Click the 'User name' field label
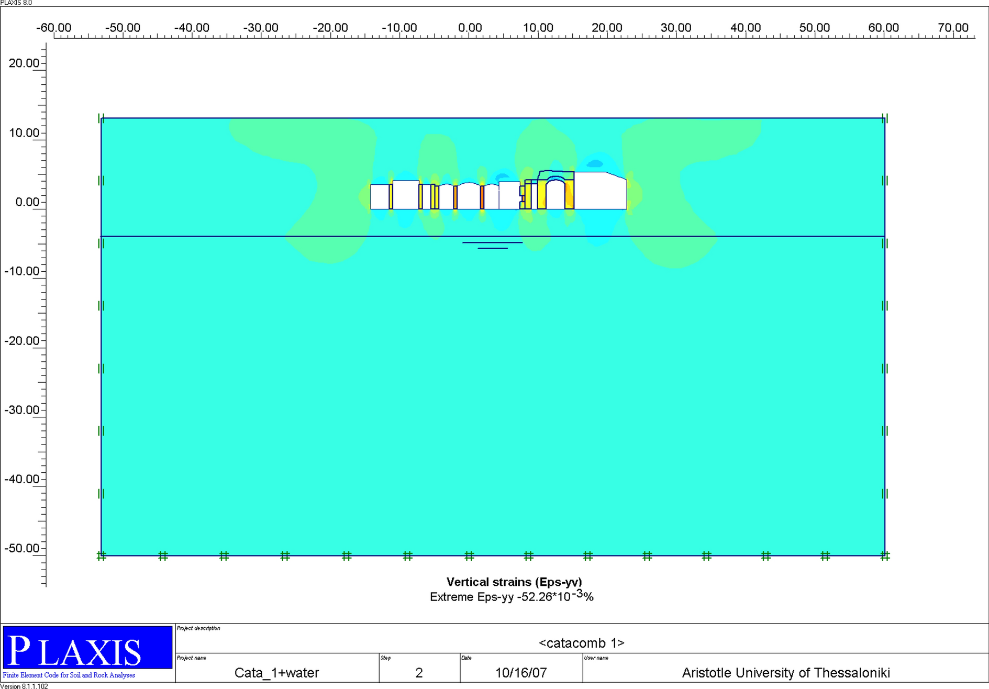989x689 pixels. [596, 658]
